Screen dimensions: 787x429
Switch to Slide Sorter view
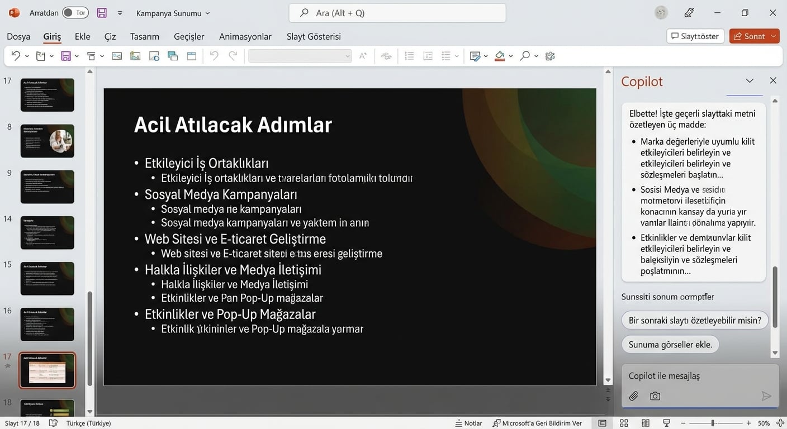[x=624, y=423]
